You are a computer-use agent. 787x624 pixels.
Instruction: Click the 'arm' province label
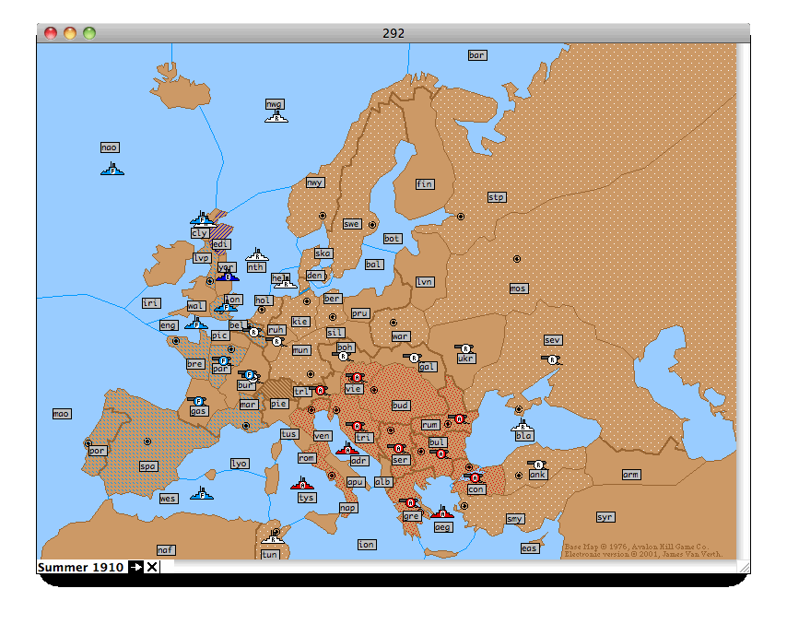click(631, 475)
